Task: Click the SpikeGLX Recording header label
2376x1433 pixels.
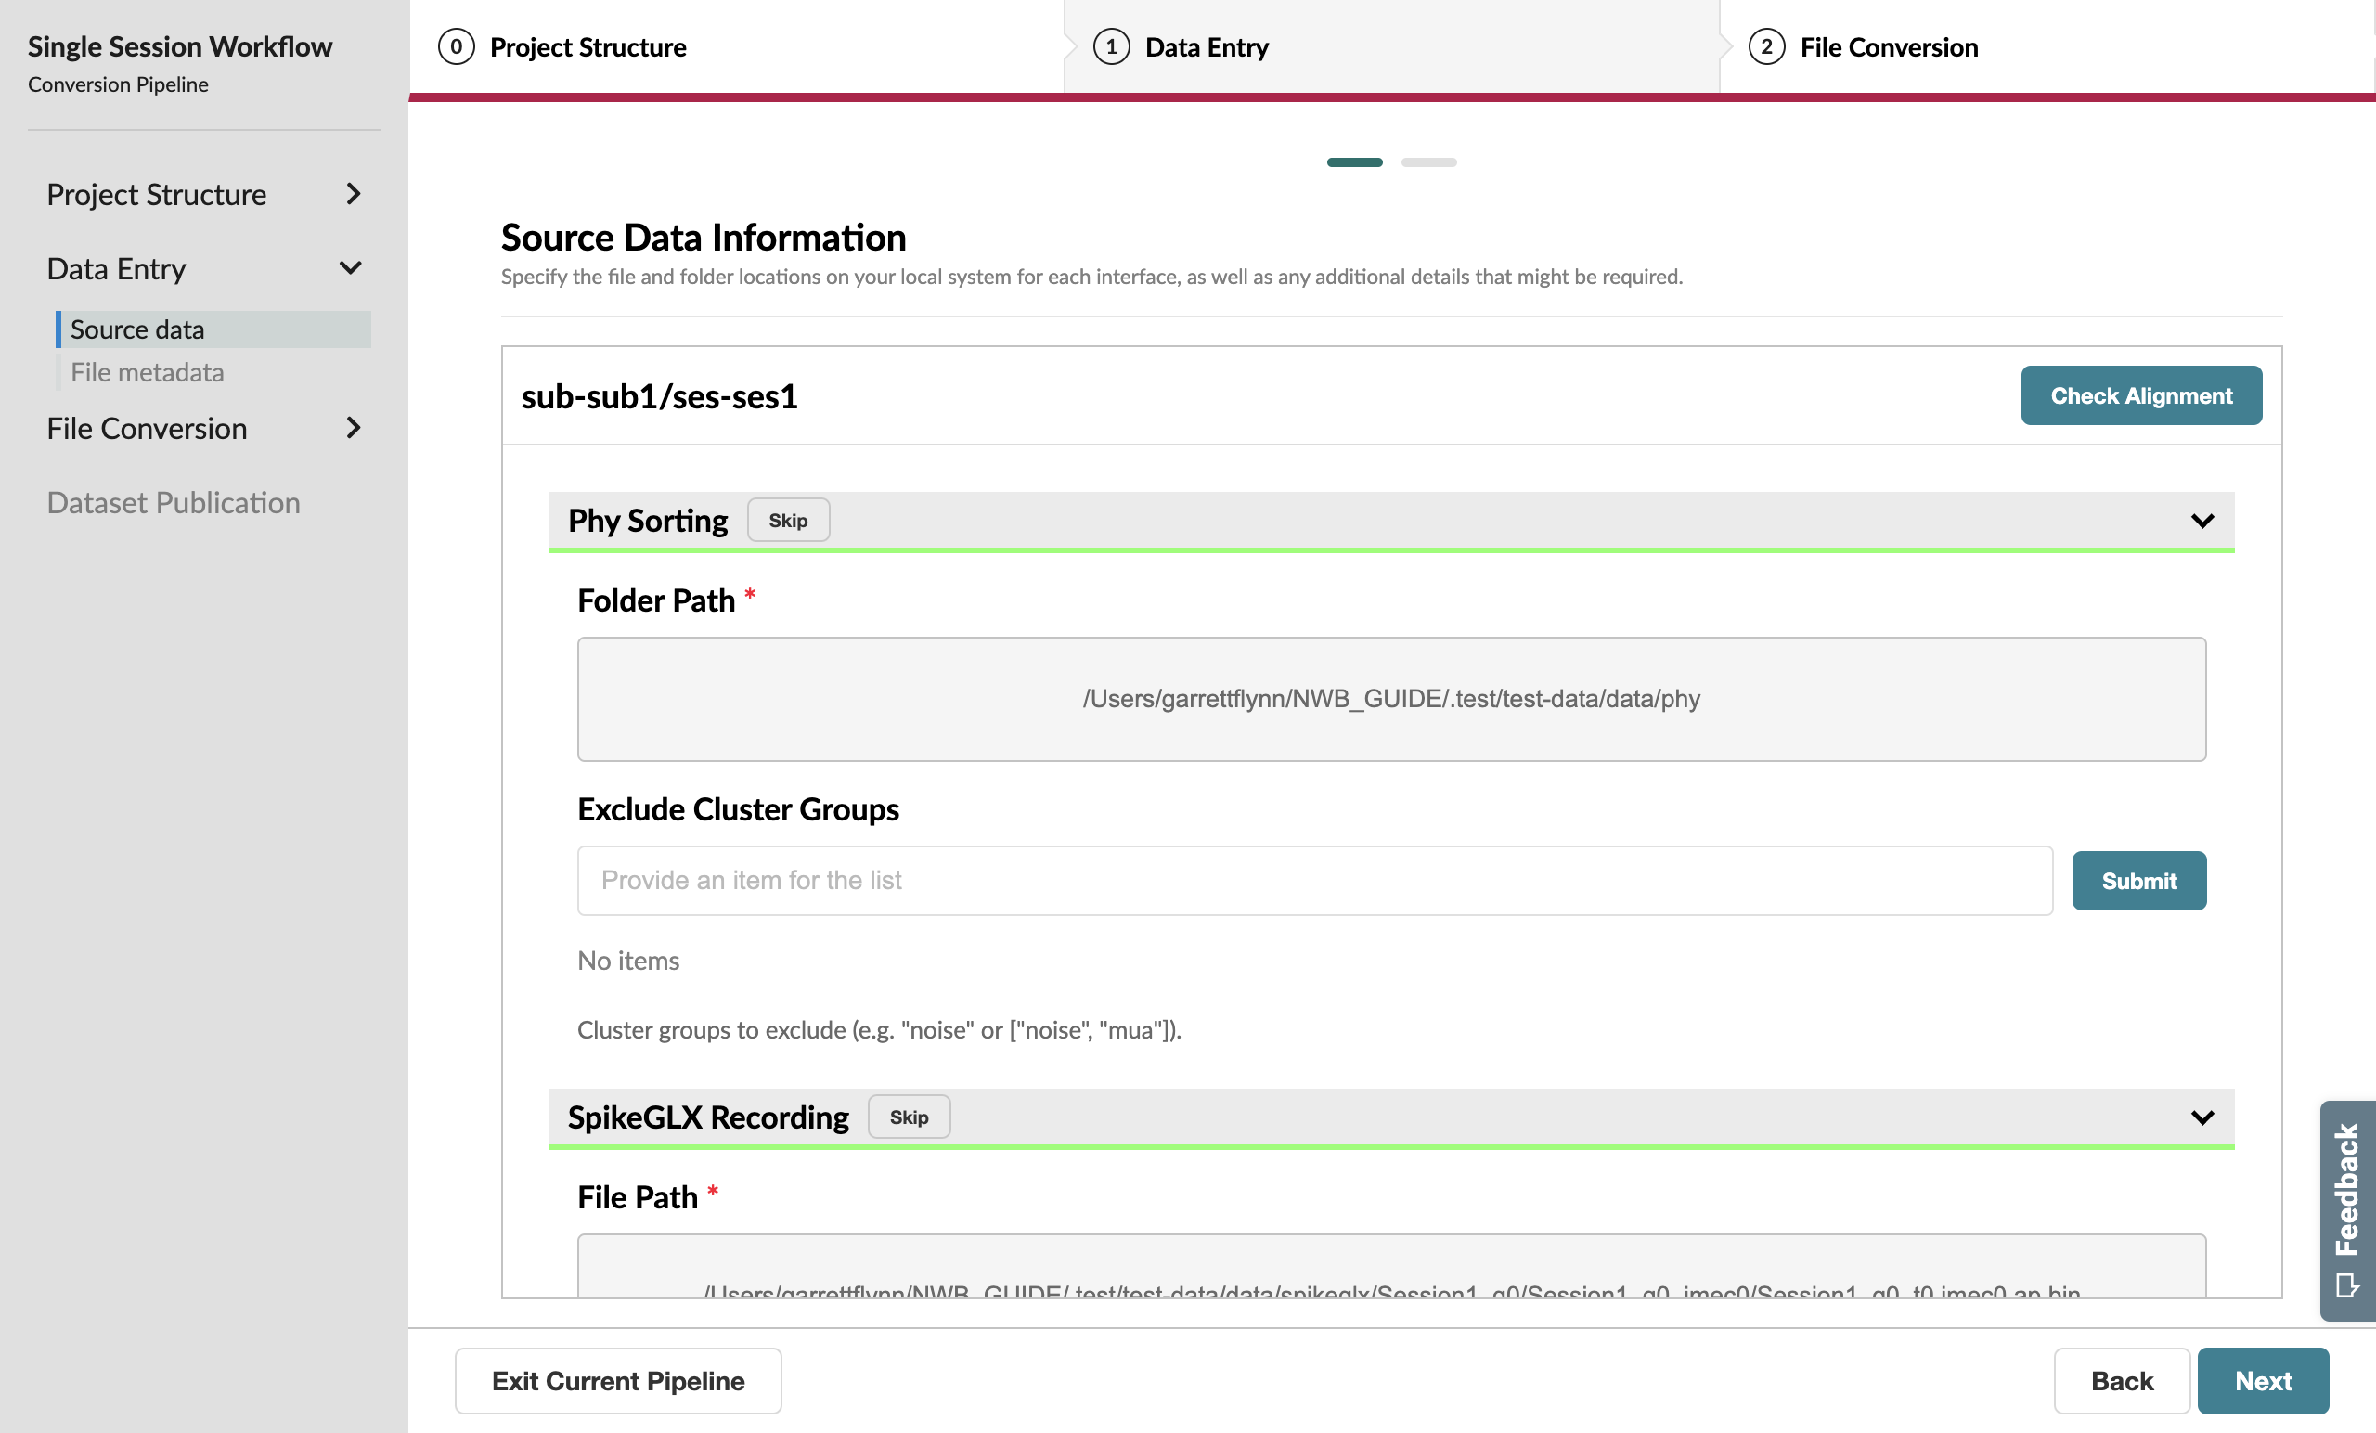Action: (x=708, y=1117)
